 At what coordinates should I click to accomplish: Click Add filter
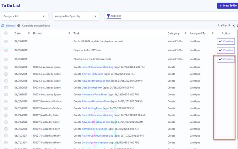click(114, 16)
